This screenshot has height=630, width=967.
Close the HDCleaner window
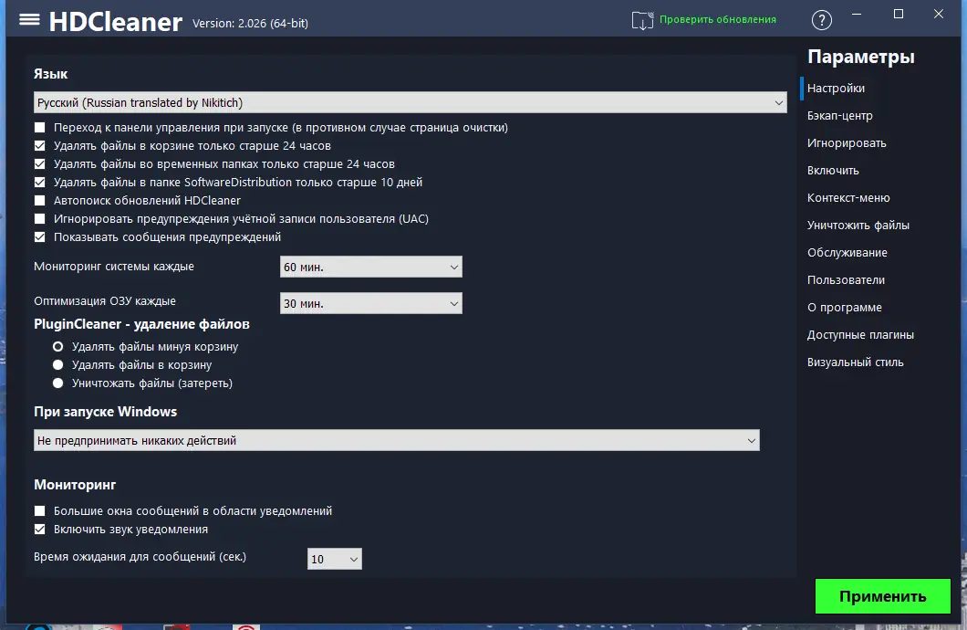pos(939,15)
